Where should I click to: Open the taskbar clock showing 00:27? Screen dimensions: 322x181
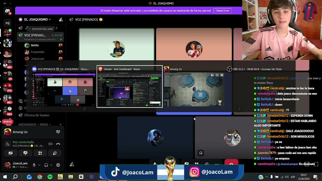click(304, 177)
